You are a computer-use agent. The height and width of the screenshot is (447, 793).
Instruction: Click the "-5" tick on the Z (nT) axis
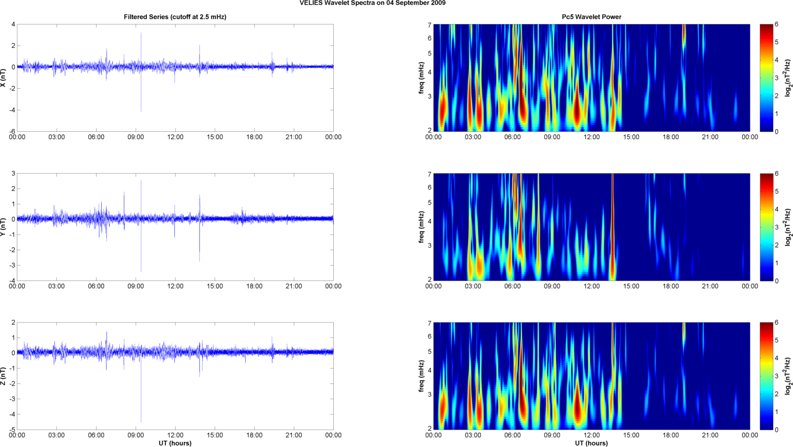click(13, 430)
